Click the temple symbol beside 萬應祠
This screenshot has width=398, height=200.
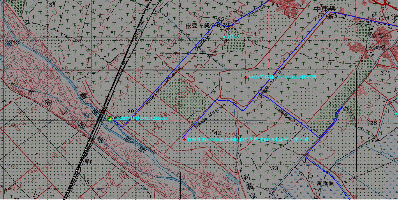click(x=313, y=184)
